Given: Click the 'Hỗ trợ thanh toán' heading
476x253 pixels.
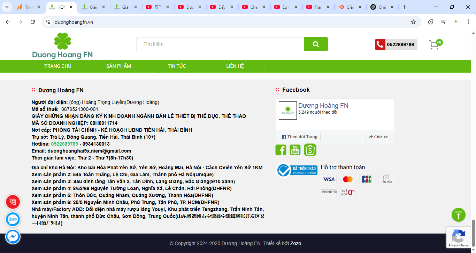Looking at the screenshot, I should (343, 168).
